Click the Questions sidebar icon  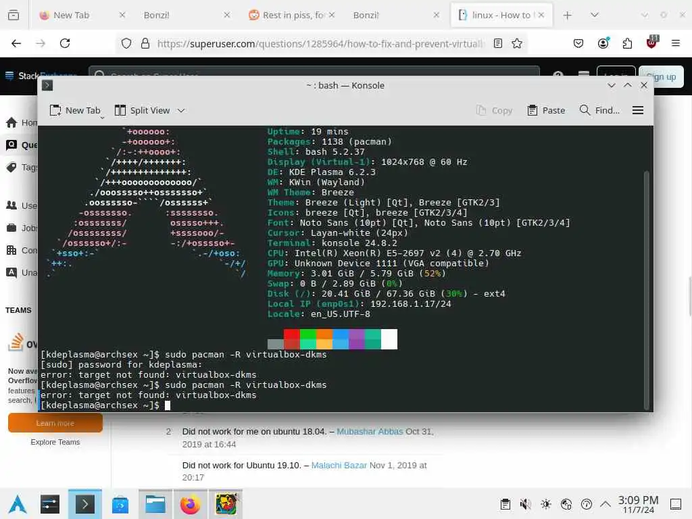click(11, 145)
